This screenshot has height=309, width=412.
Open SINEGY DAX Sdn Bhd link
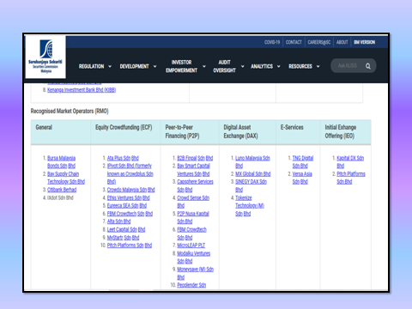251,185
